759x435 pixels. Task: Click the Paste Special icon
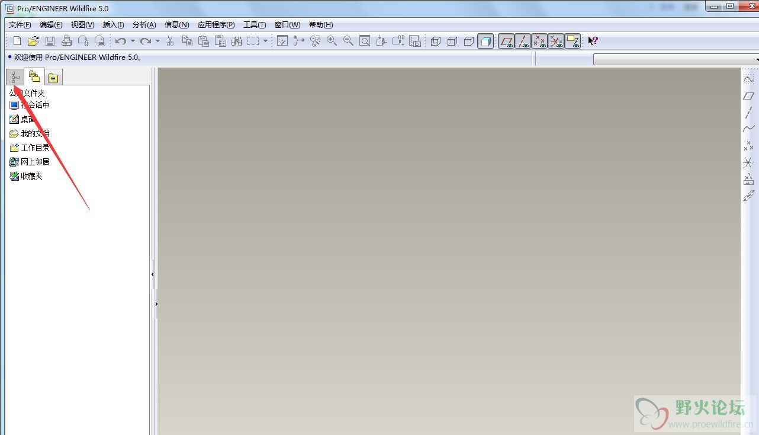[x=220, y=41]
